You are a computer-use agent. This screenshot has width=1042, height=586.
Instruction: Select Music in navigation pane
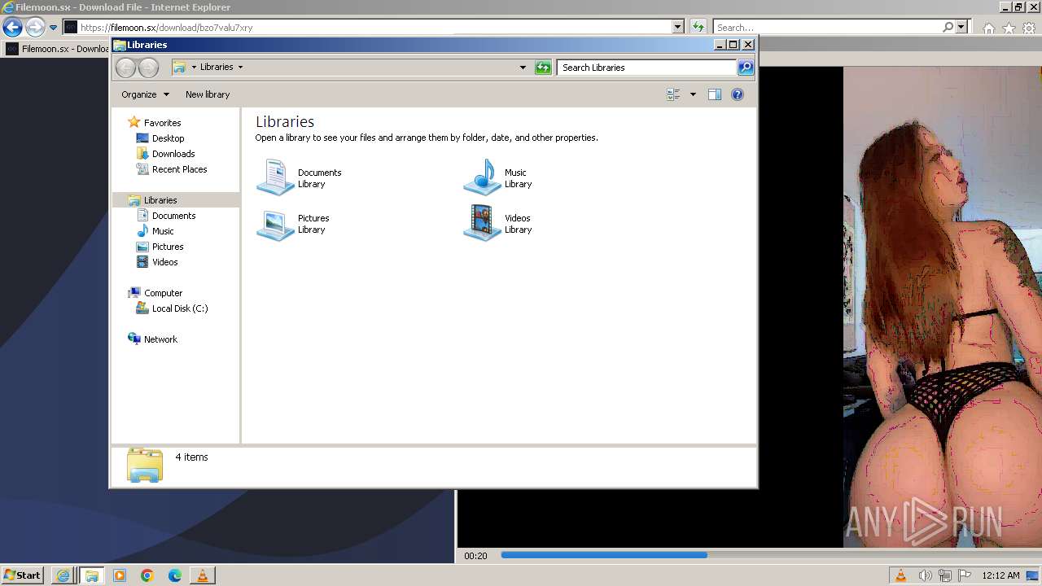(163, 231)
